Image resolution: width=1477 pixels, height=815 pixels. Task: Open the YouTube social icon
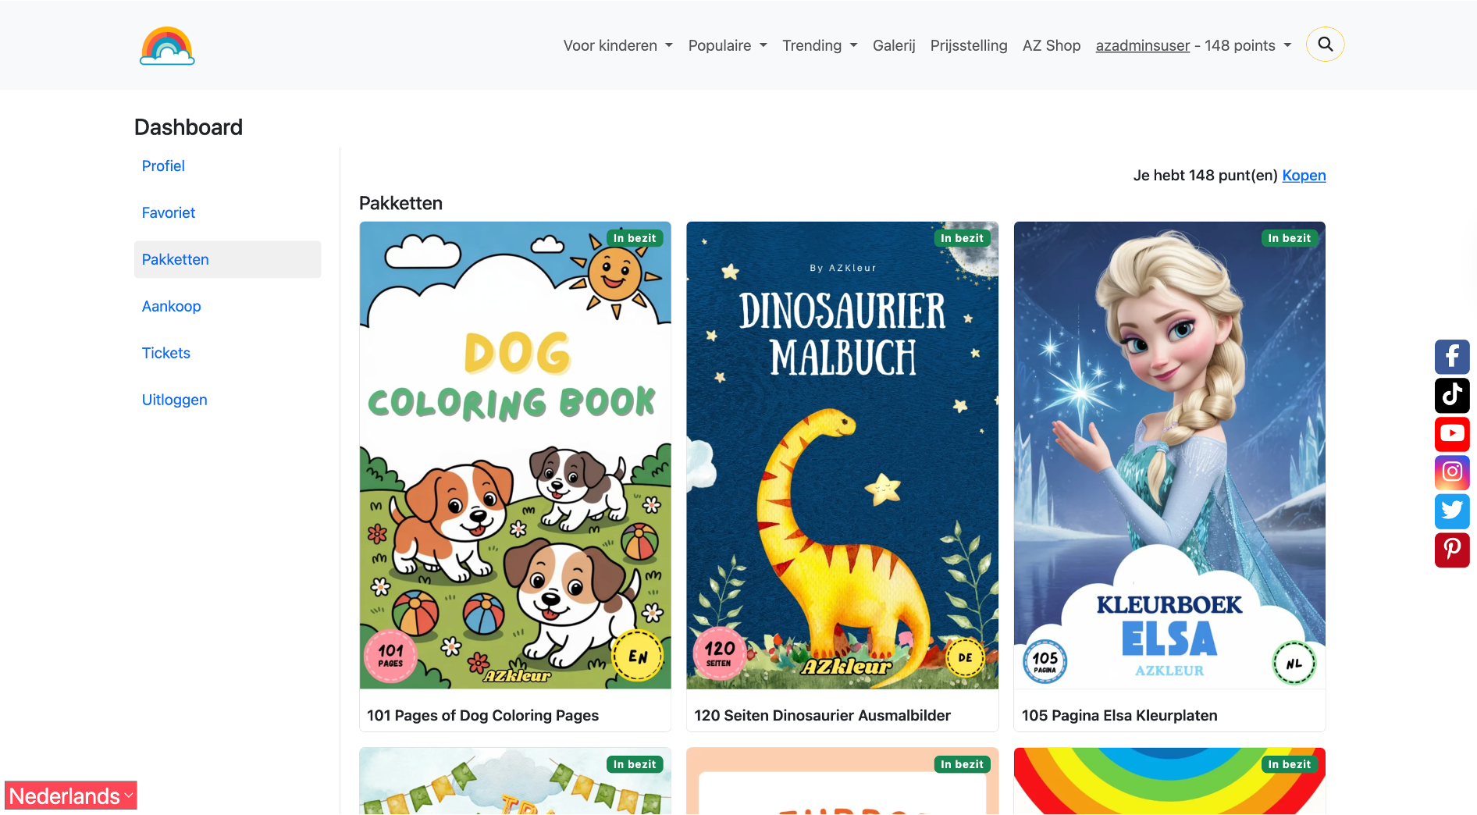[x=1452, y=433]
